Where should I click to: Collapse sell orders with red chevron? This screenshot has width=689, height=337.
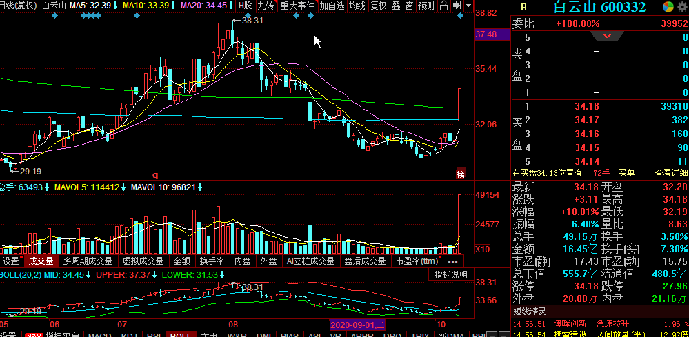click(608, 36)
